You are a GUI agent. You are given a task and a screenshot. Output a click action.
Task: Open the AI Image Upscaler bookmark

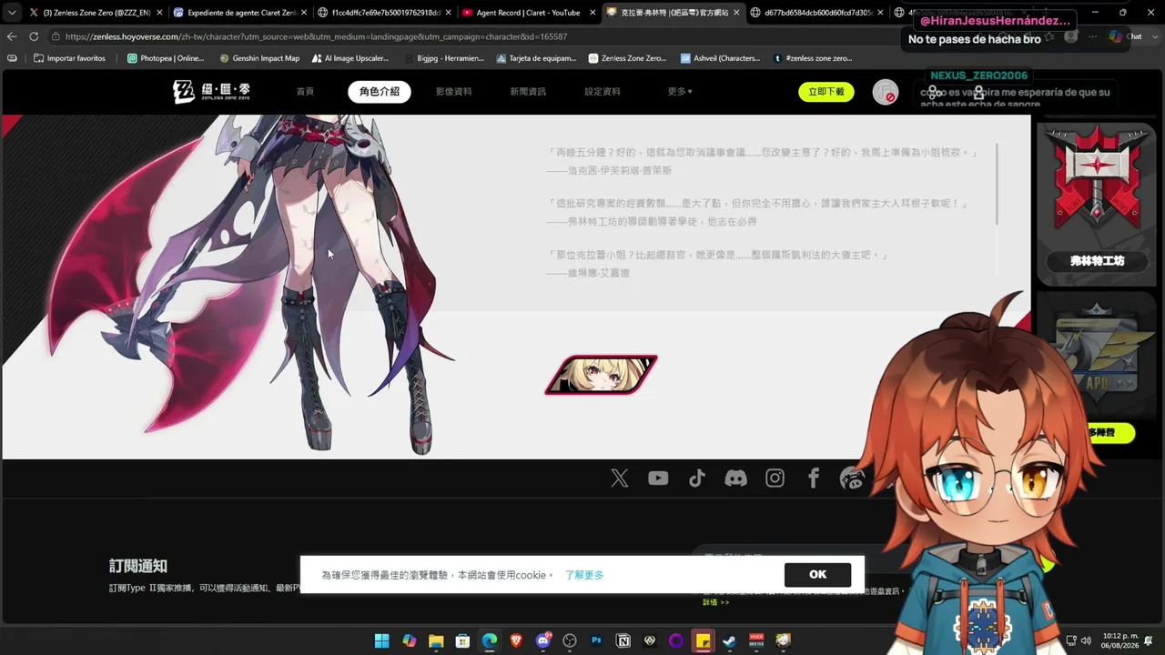pos(349,58)
